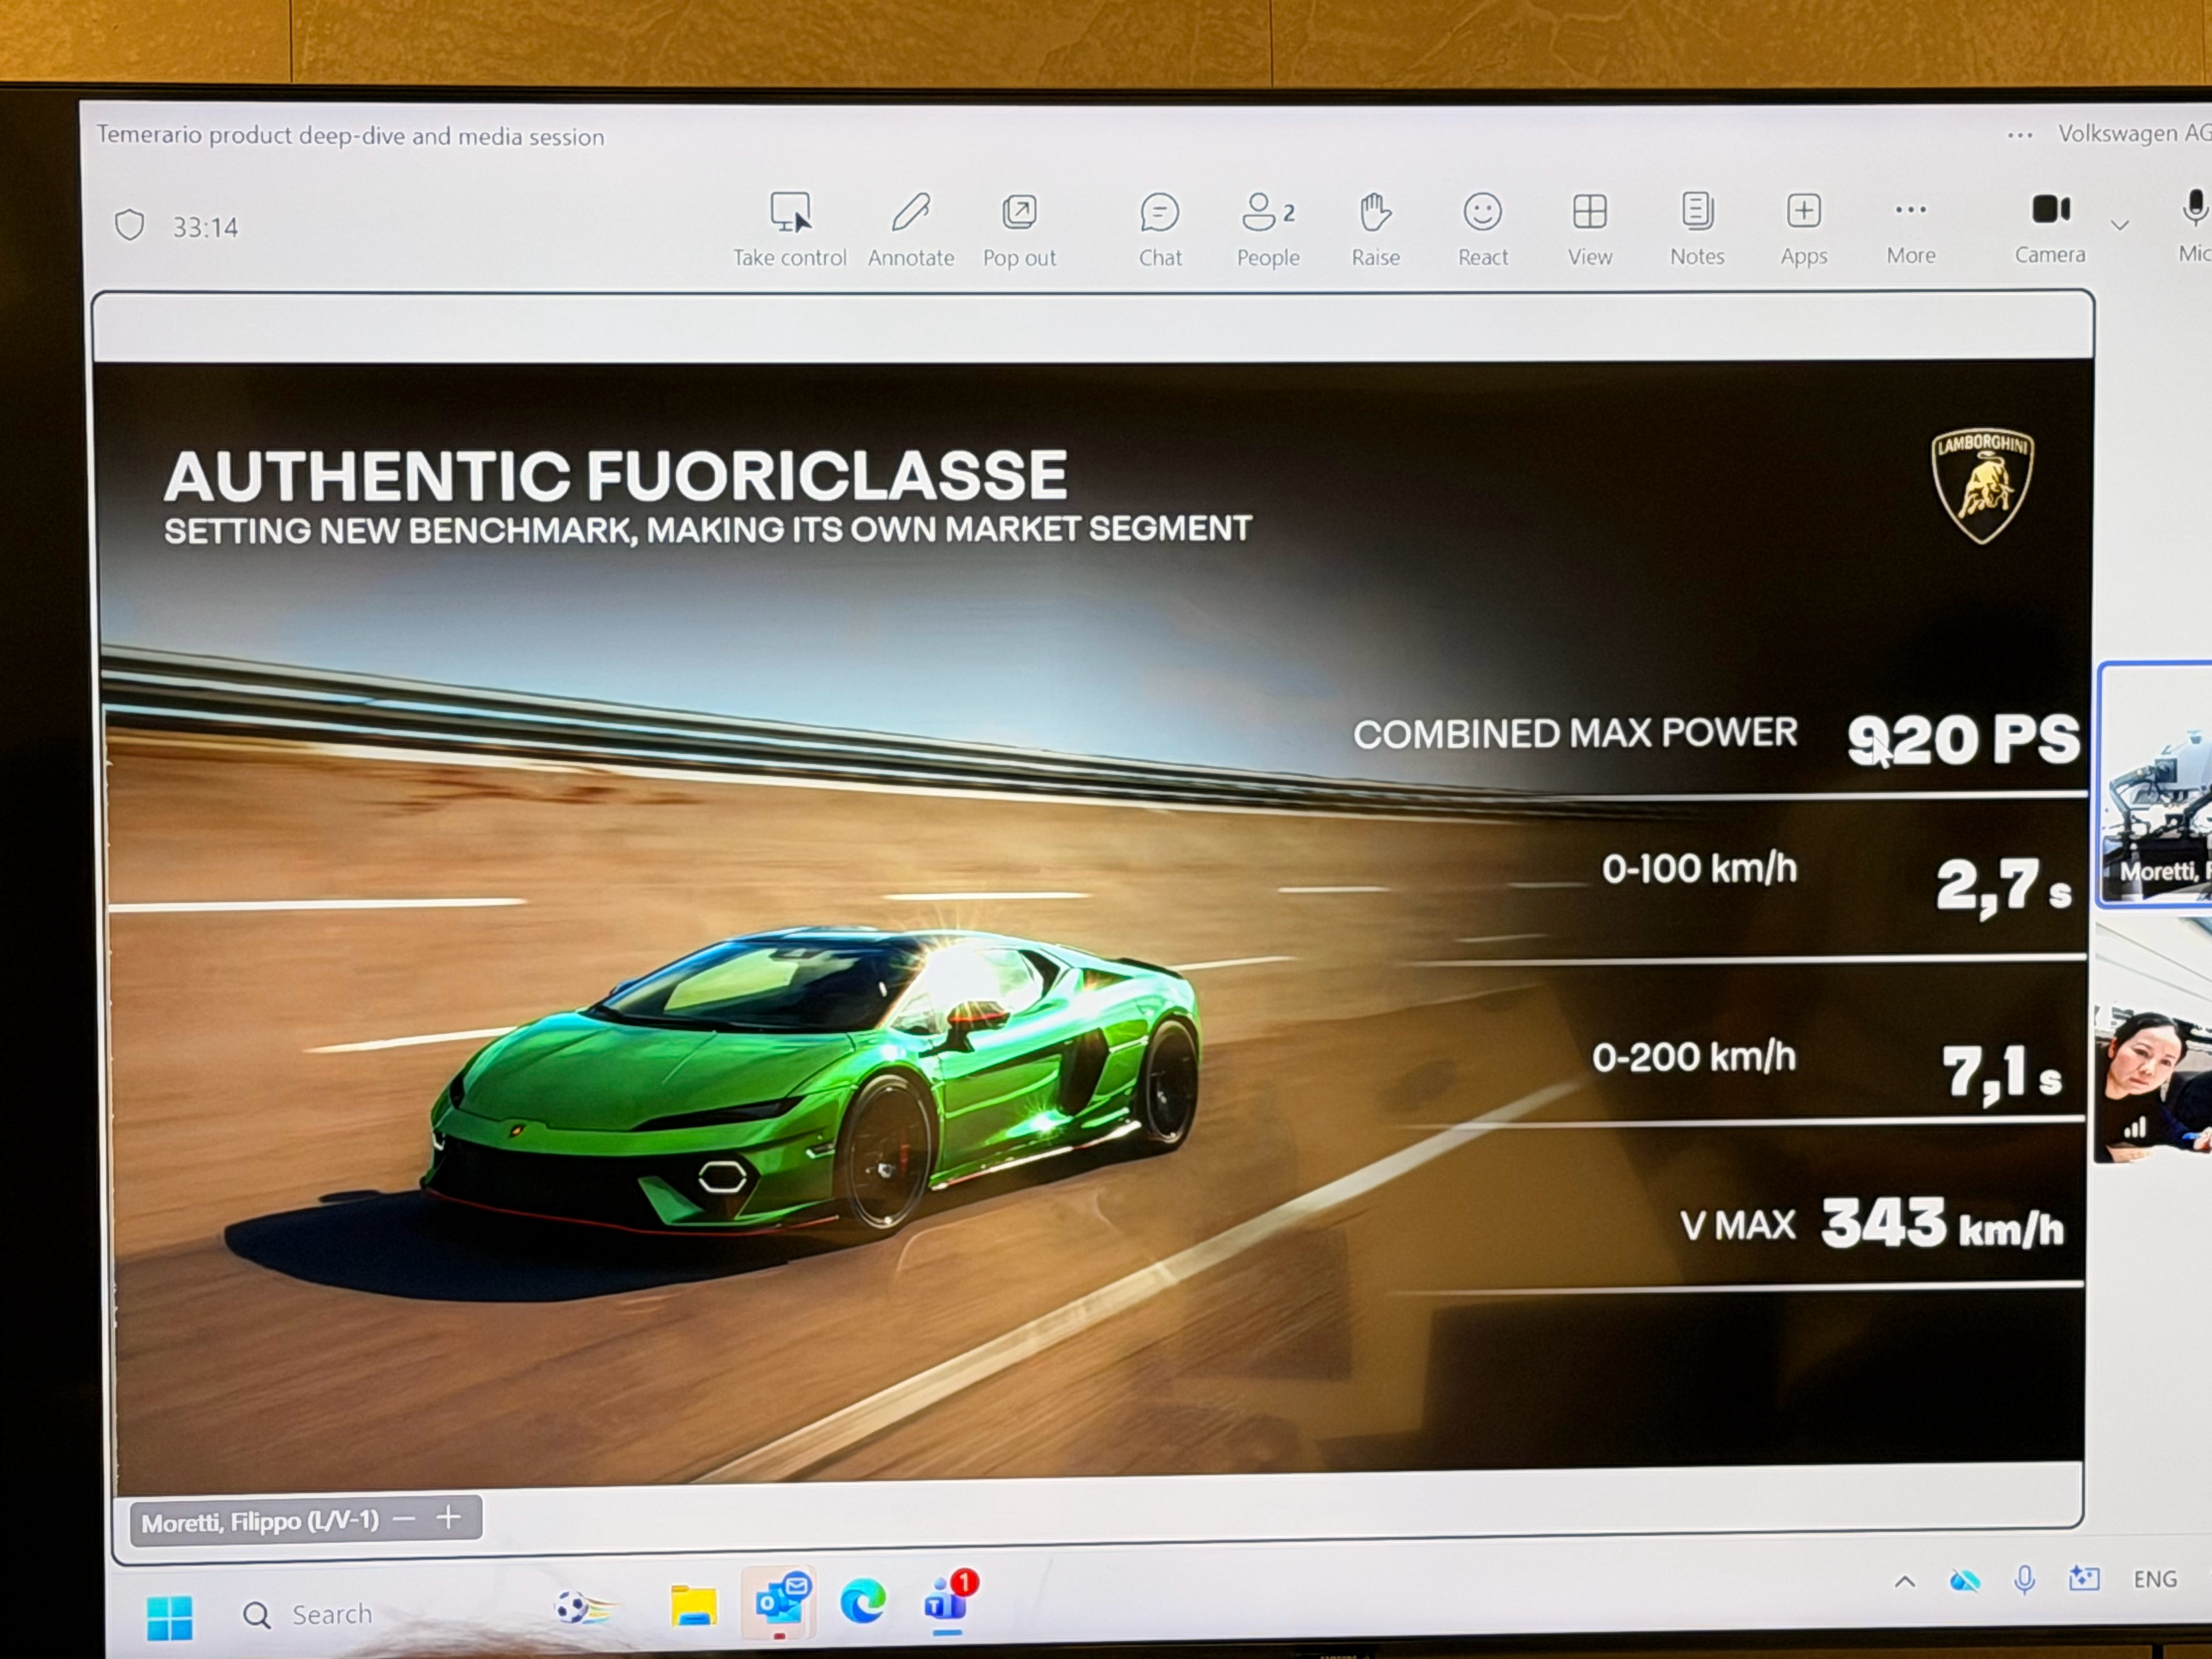Open the Annotate pen tool
Screen dimensions: 2212x1659
[911, 230]
